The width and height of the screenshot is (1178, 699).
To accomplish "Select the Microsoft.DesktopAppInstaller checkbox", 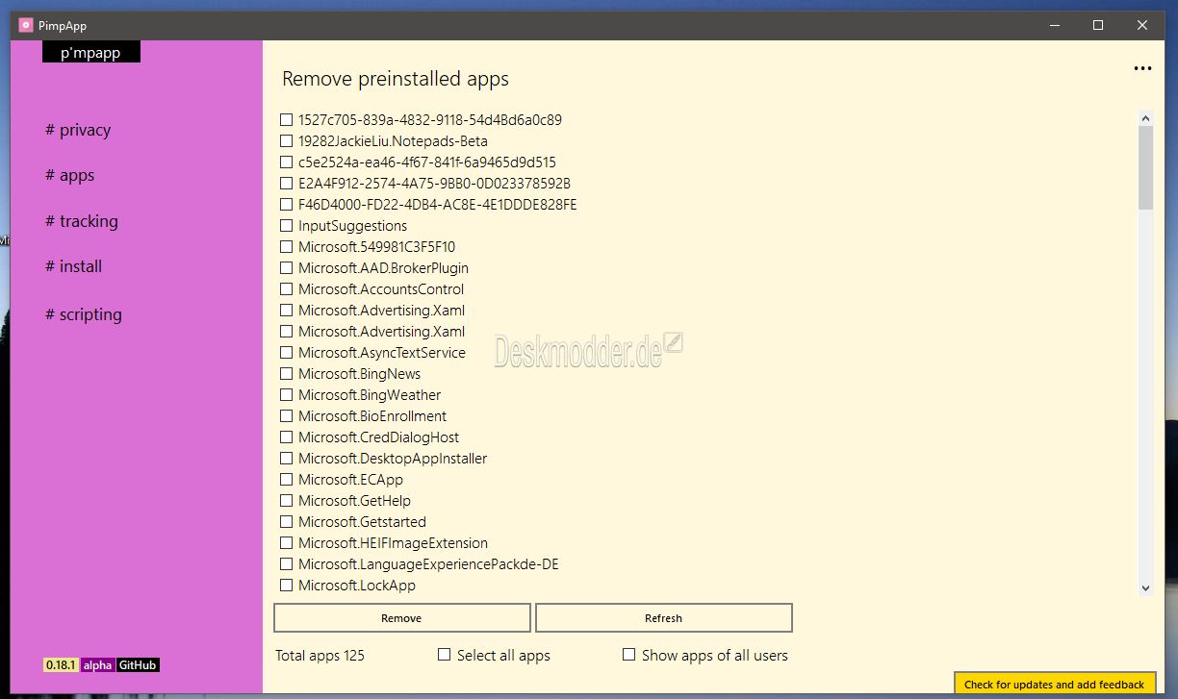I will coord(286,459).
